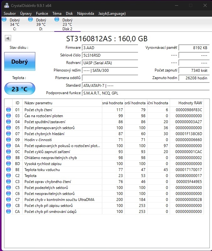Click the Podporované funkce field
This screenshot has width=212, height=251.
[x=146, y=93]
